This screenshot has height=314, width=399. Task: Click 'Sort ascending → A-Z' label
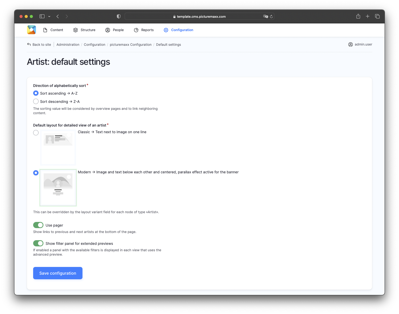[59, 93]
